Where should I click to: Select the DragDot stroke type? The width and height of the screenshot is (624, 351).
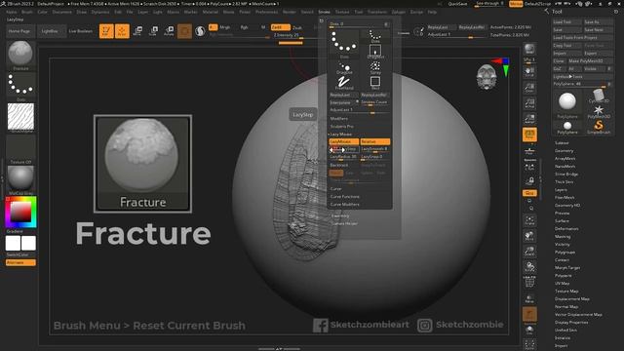[344, 67]
